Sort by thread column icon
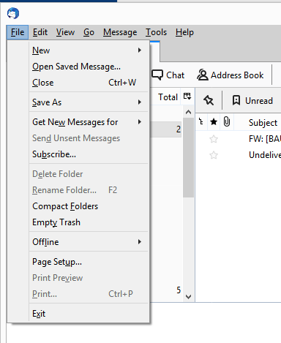The height and width of the screenshot is (343, 281). click(201, 121)
